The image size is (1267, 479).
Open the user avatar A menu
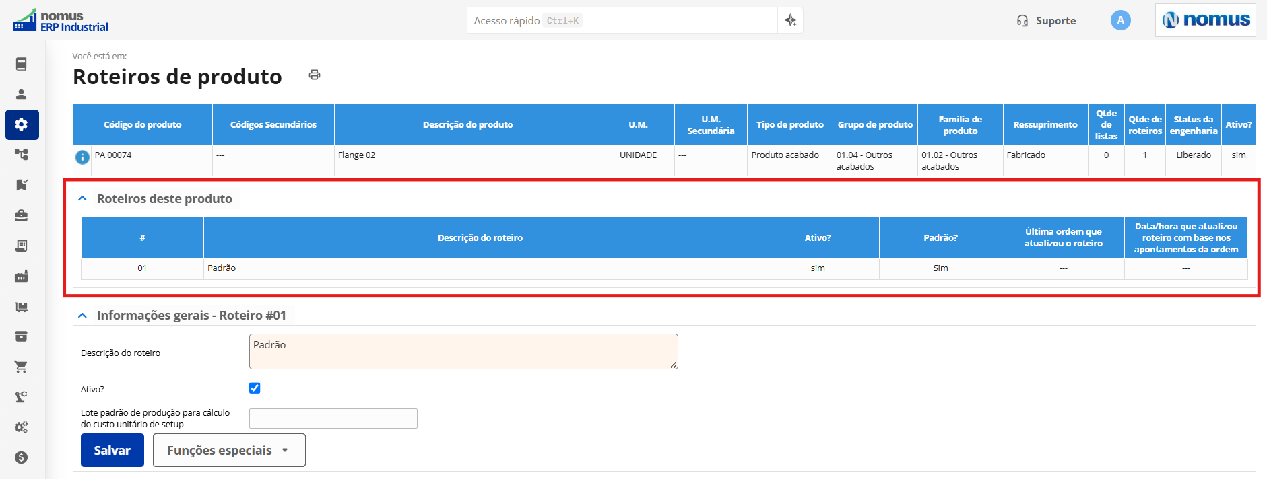pyautogui.click(x=1120, y=20)
